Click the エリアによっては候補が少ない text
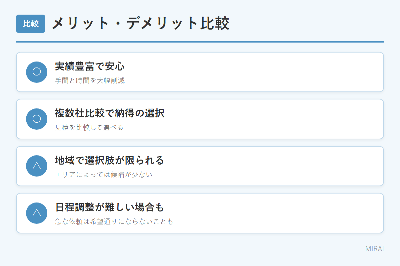This screenshot has width=400, height=266. coord(104,175)
